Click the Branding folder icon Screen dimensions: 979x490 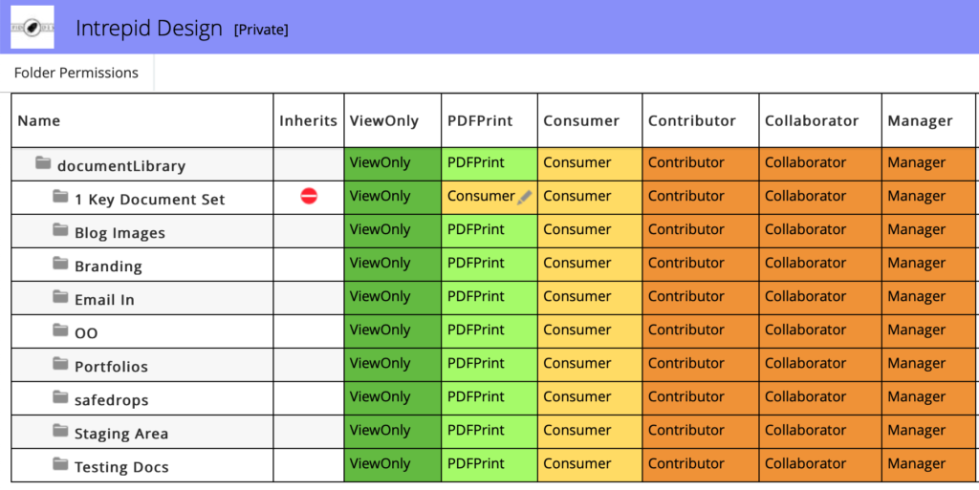tap(60, 265)
